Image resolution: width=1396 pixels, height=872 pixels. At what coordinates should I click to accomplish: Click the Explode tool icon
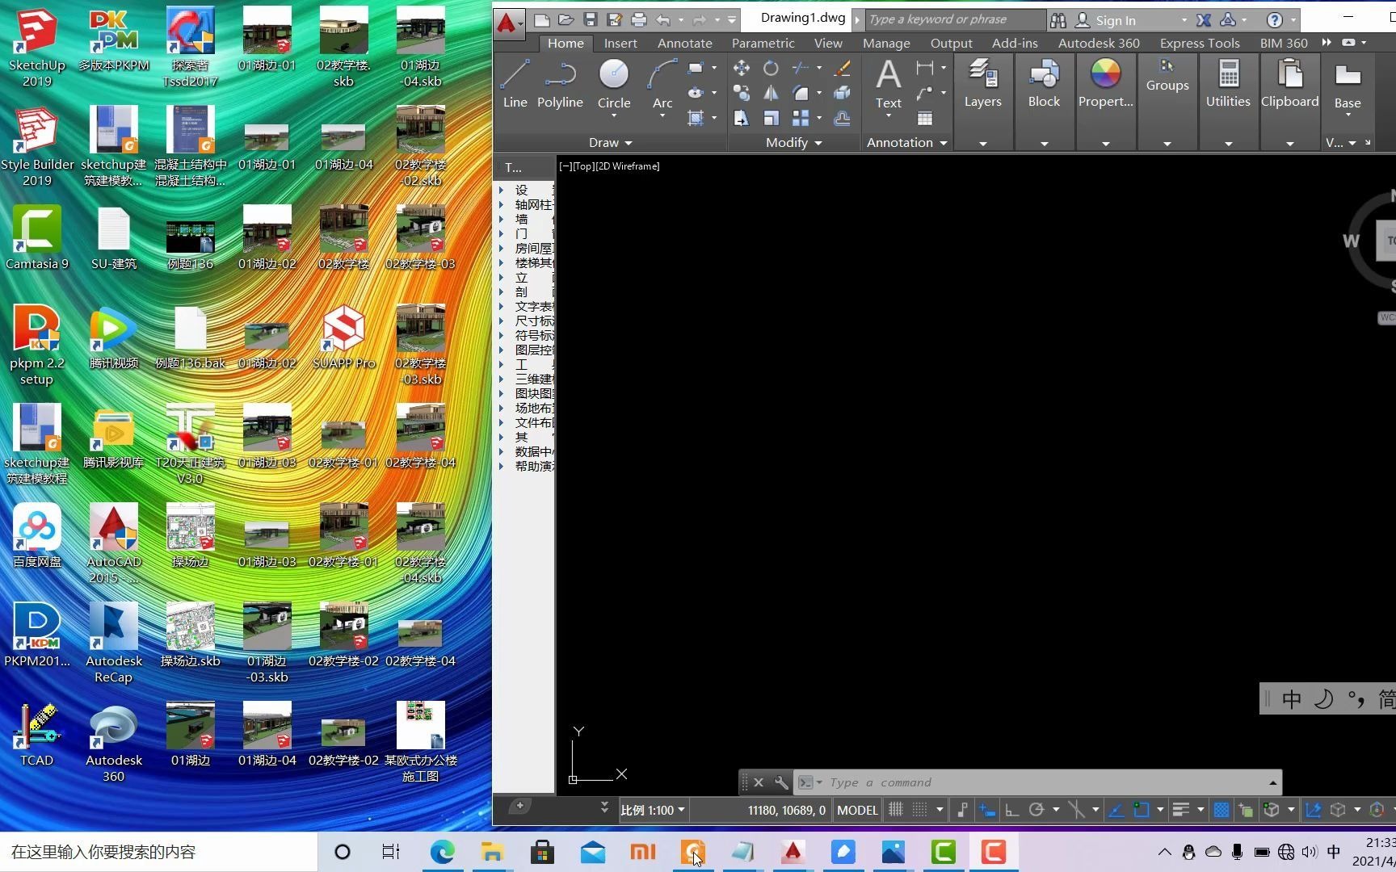point(842,94)
